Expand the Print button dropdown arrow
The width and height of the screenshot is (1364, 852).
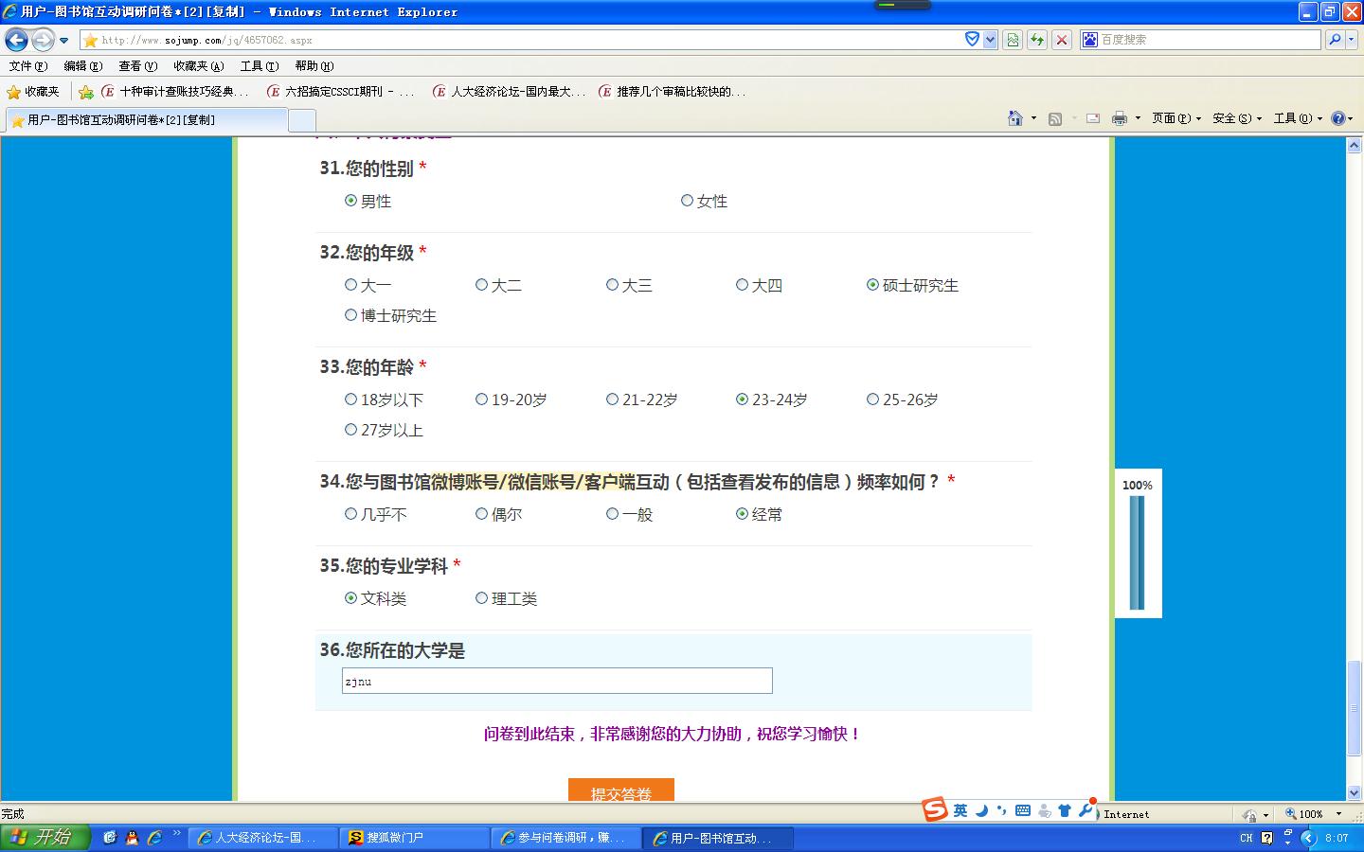[1138, 118]
